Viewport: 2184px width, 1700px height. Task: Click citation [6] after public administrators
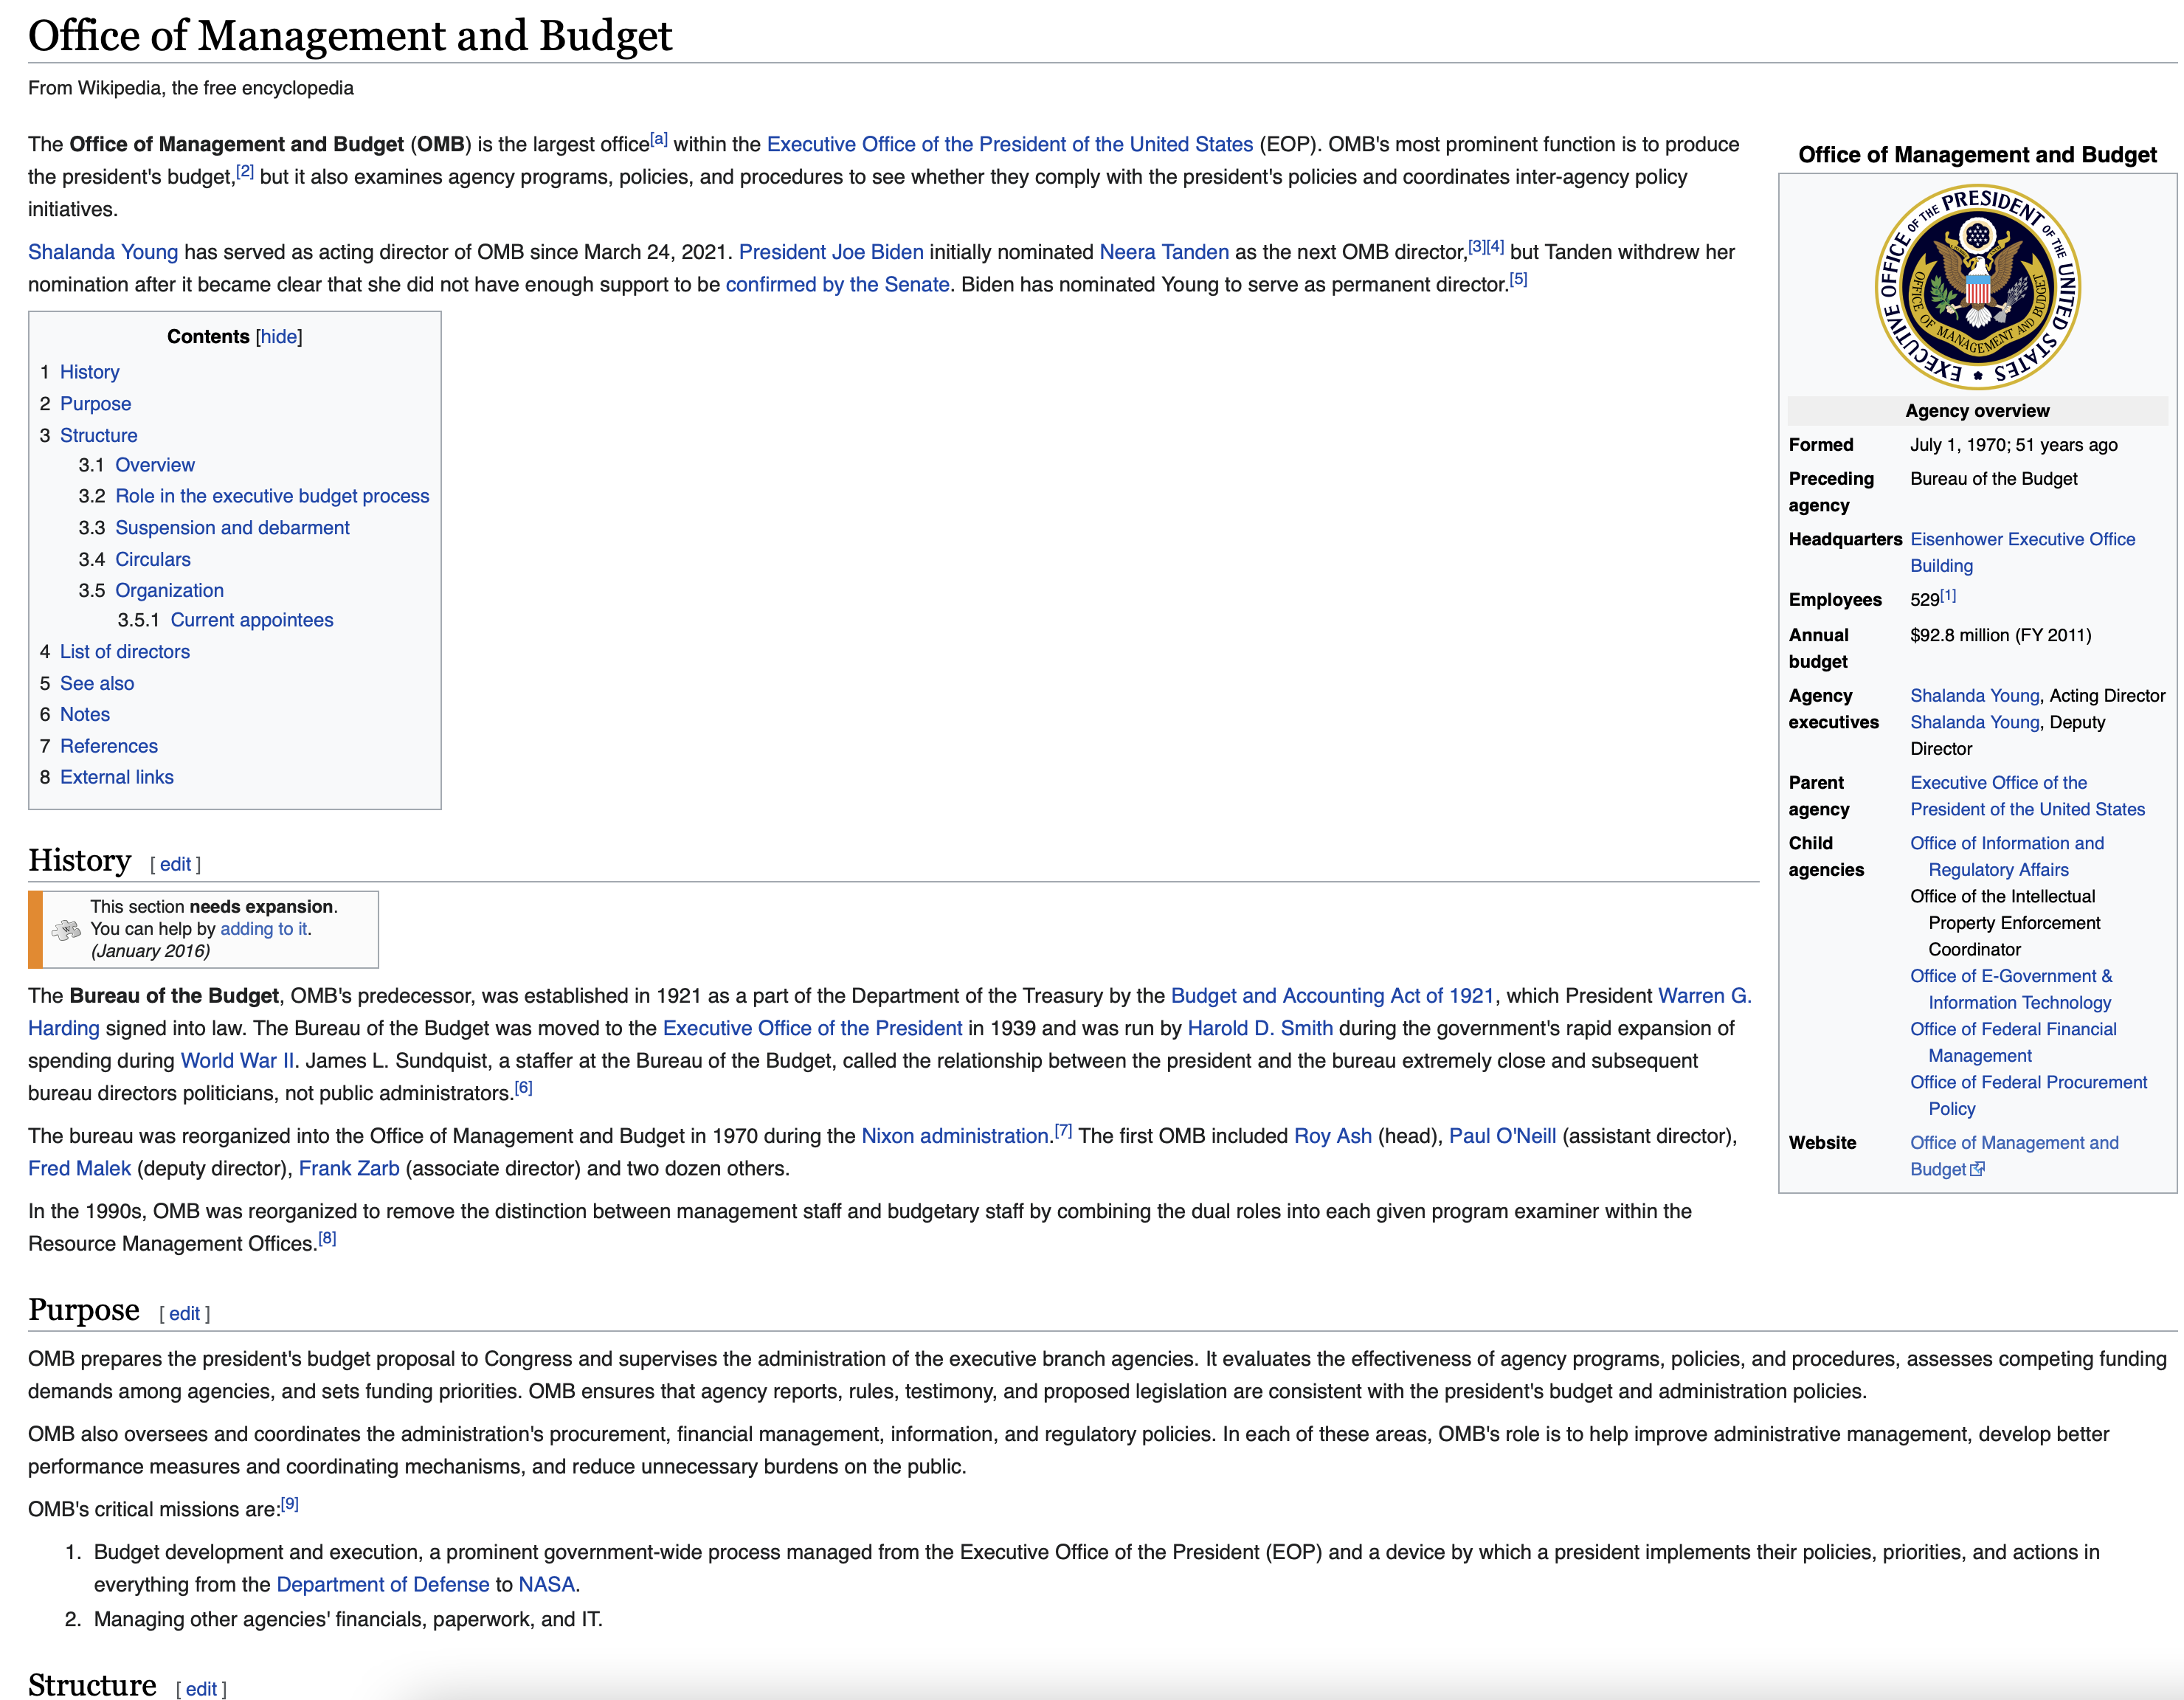[x=523, y=1088]
